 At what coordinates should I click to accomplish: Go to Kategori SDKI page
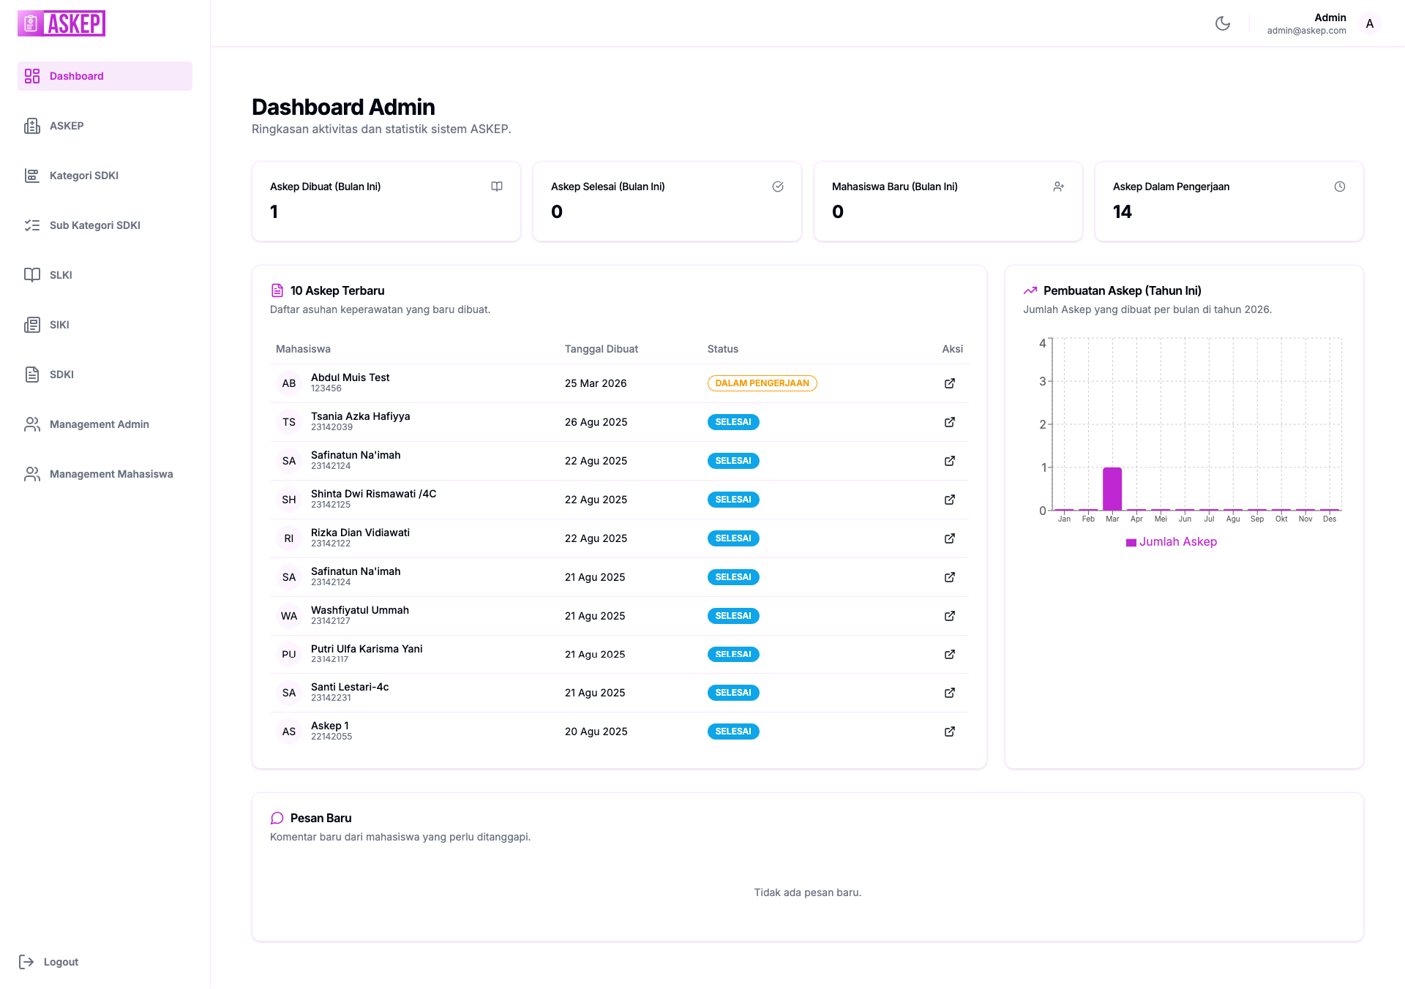(x=83, y=176)
